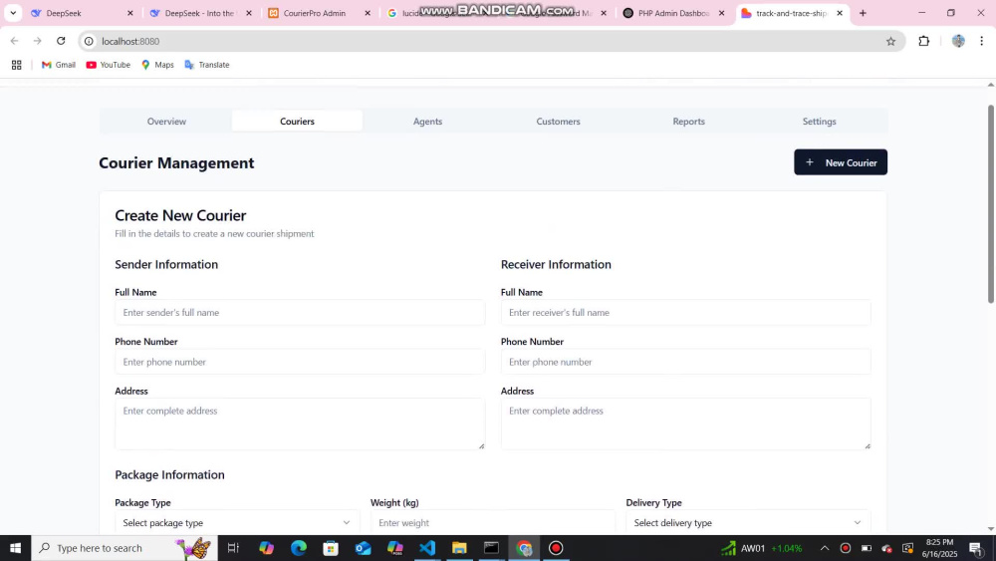996x561 pixels.
Task: Go to the Customers tab
Action: coord(559,121)
